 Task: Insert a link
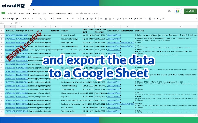142,18
